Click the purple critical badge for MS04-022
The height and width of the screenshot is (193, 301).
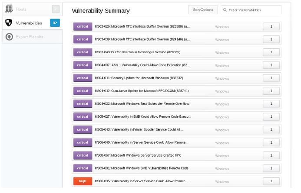(x=83, y=104)
